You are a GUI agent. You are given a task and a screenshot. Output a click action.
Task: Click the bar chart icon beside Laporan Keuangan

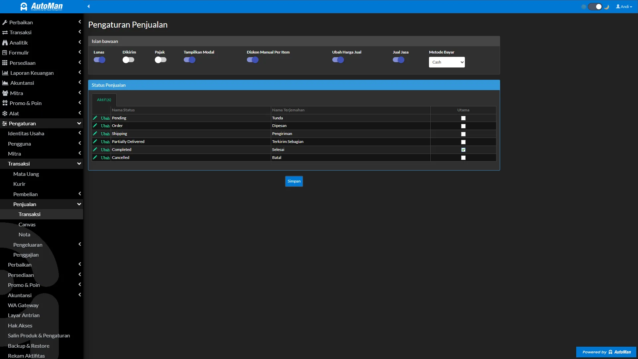(x=5, y=73)
